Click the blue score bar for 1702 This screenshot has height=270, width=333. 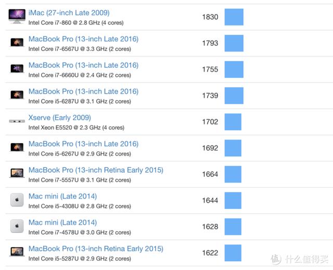pyautogui.click(x=233, y=122)
